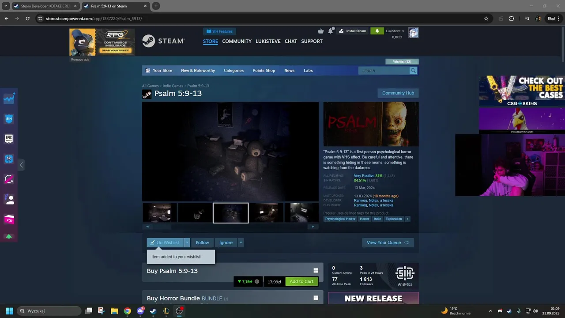Open the Steam icon on the taskbar
565x318 pixels.
point(153,311)
